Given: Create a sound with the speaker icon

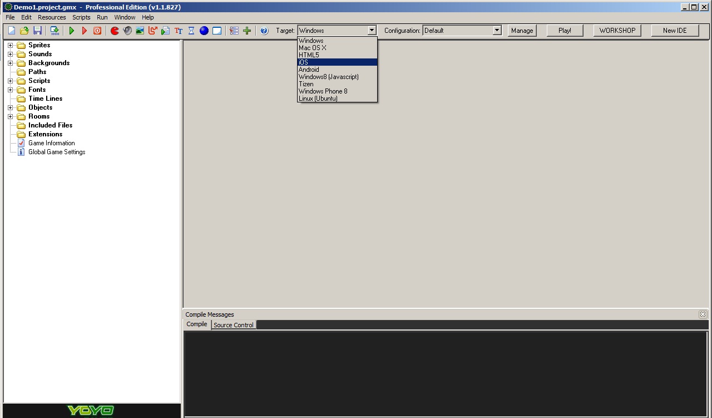Looking at the screenshot, I should coord(127,31).
